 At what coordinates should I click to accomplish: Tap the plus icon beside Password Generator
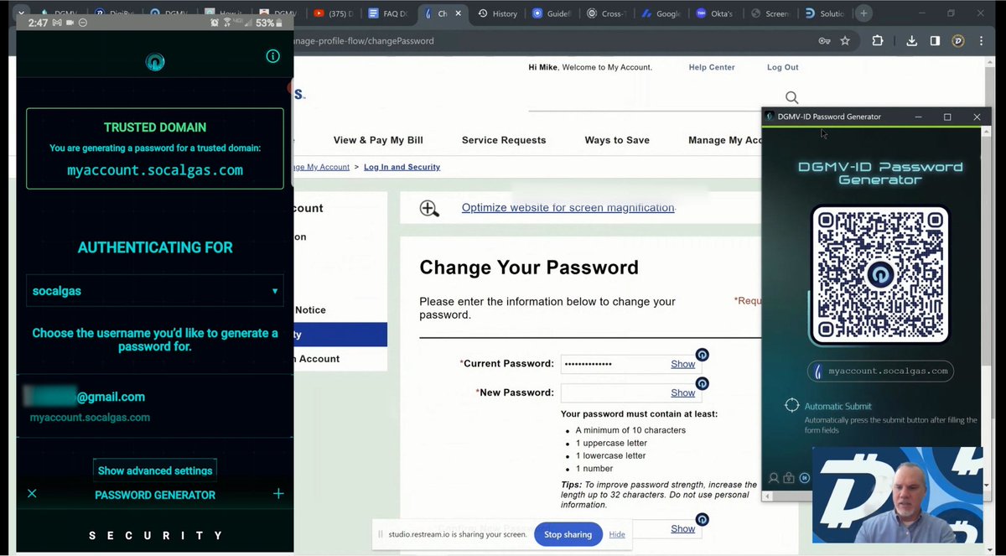pyautogui.click(x=278, y=494)
